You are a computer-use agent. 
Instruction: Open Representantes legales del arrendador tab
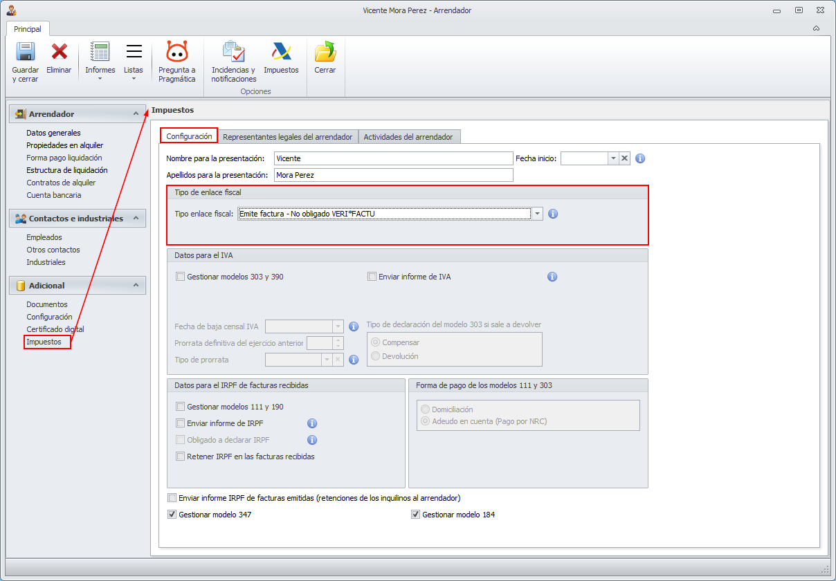(x=288, y=137)
